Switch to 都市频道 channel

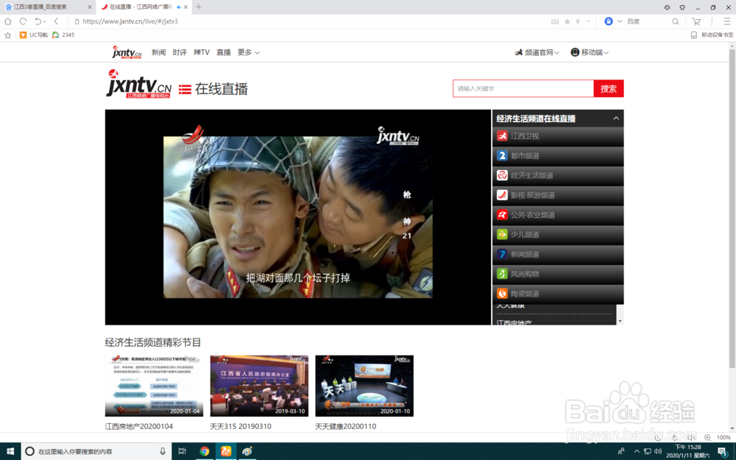point(558,156)
